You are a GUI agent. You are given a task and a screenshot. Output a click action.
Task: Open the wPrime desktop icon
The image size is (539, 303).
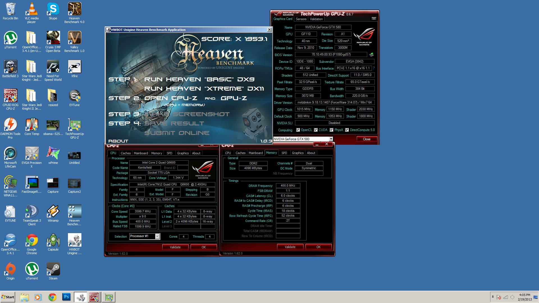tap(53, 156)
